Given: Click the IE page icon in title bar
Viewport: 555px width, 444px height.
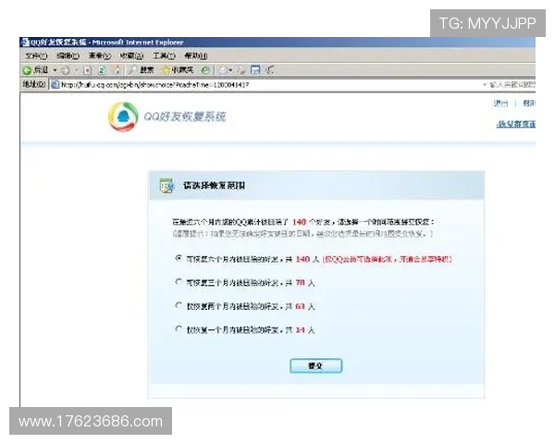Looking at the screenshot, I should [26, 43].
